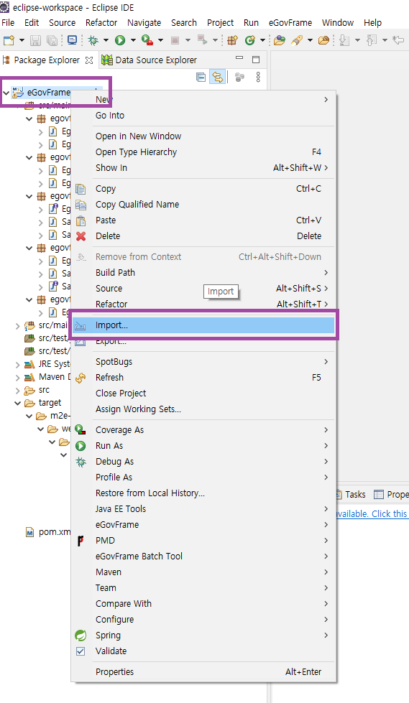Maximize the Package Explorer view
This screenshot has width=409, height=703.
tap(256, 60)
